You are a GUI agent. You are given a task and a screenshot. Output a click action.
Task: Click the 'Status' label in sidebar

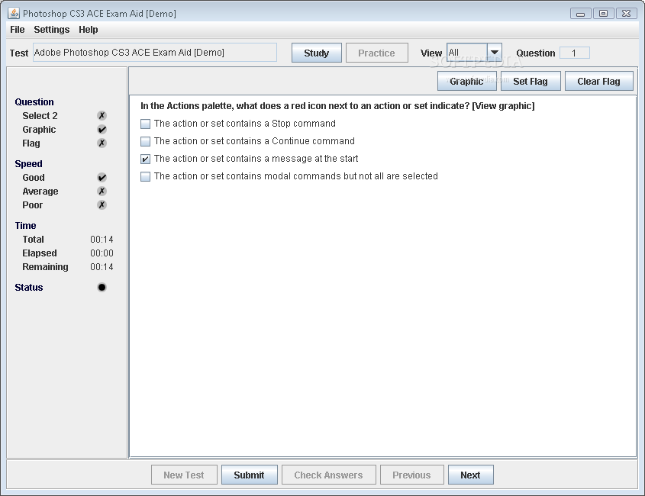coord(29,287)
